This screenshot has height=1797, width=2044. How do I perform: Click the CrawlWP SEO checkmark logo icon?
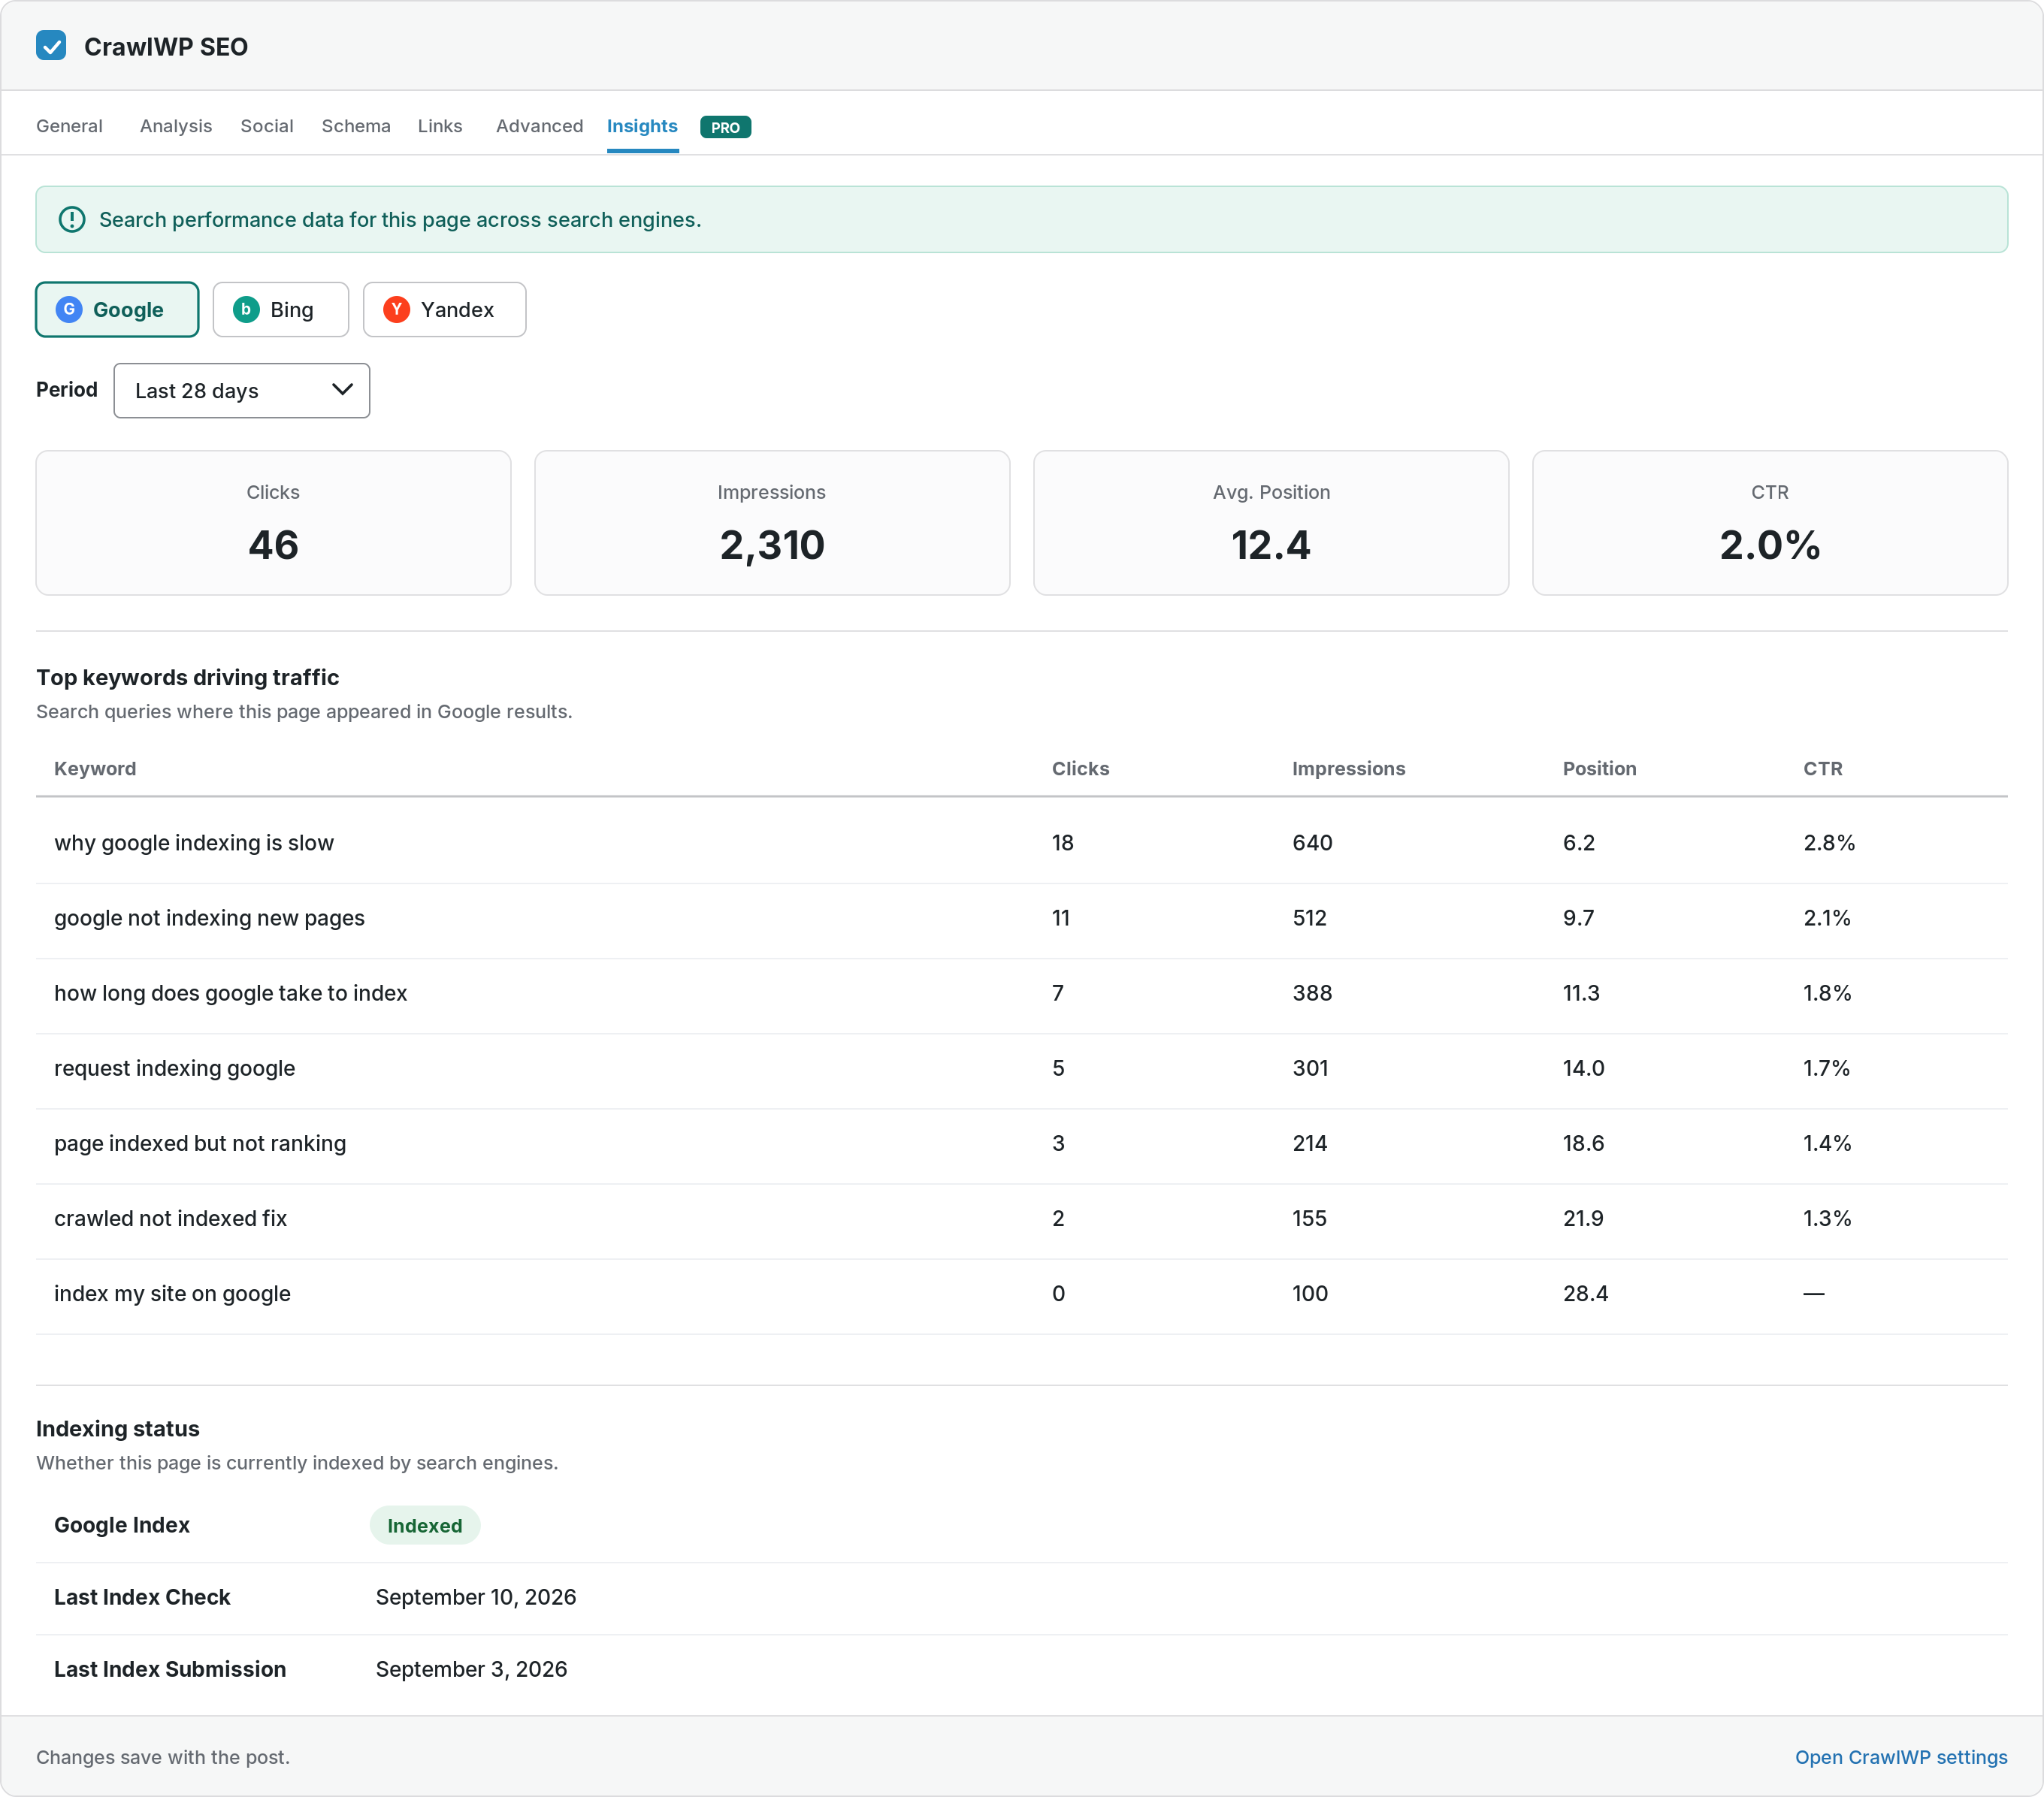point(51,46)
